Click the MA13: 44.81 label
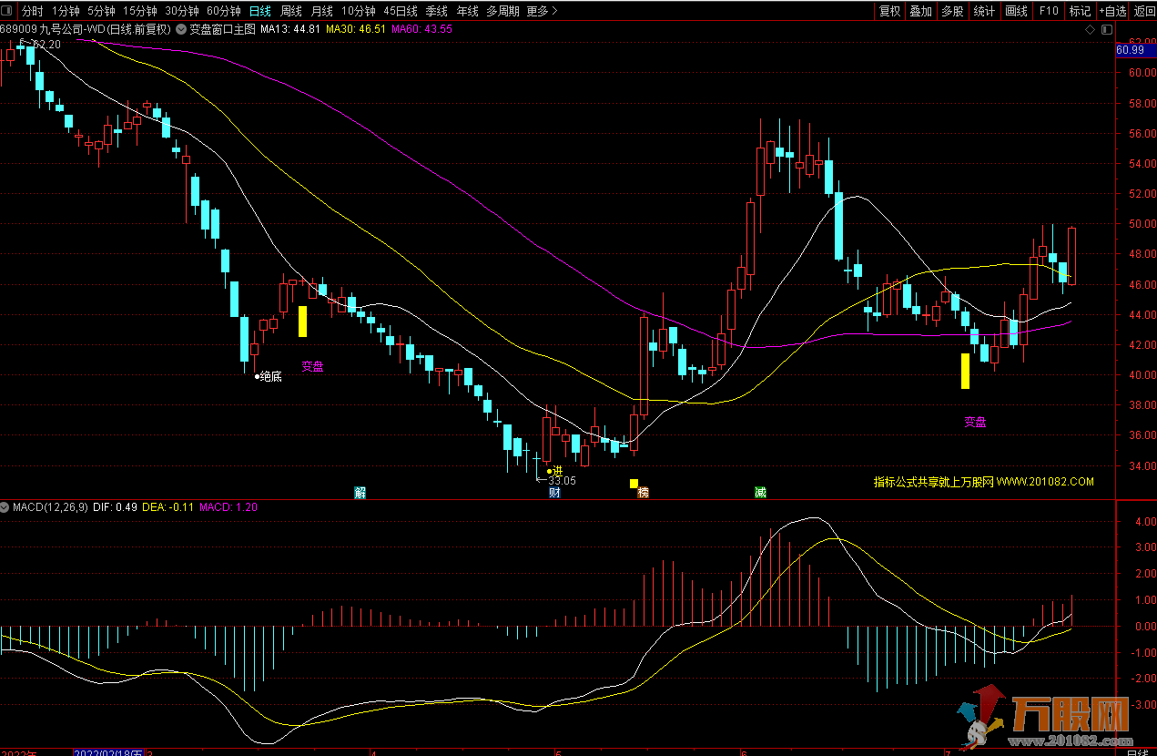 (290, 29)
